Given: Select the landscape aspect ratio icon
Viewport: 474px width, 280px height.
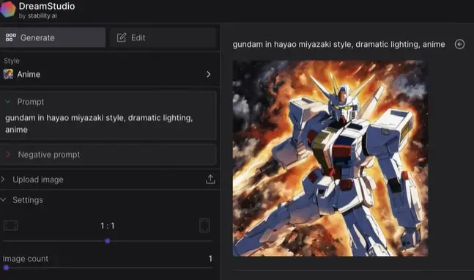Looking at the screenshot, I should [x=10, y=226].
